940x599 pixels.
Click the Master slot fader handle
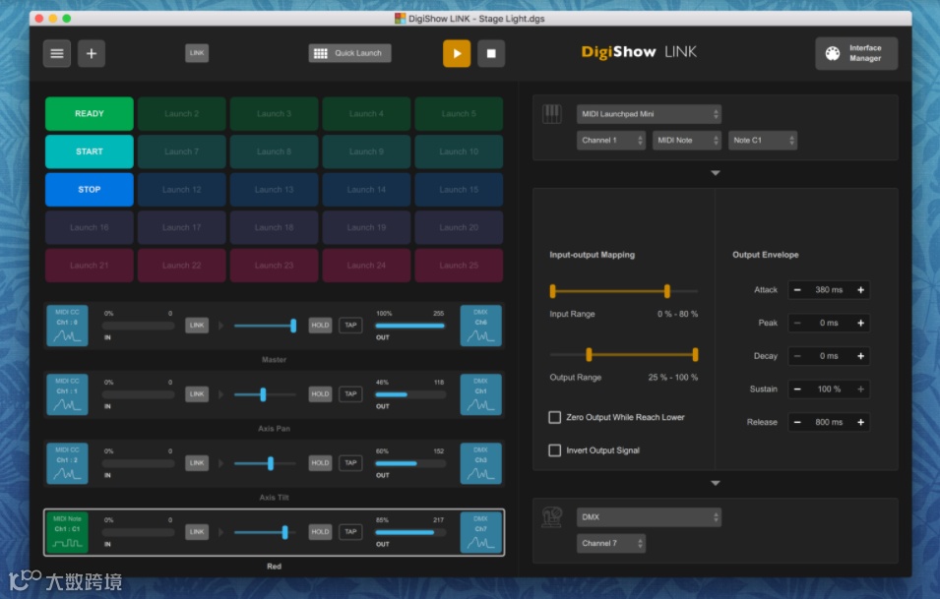(293, 326)
